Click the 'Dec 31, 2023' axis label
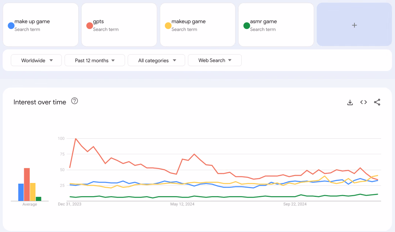 click(x=69, y=204)
